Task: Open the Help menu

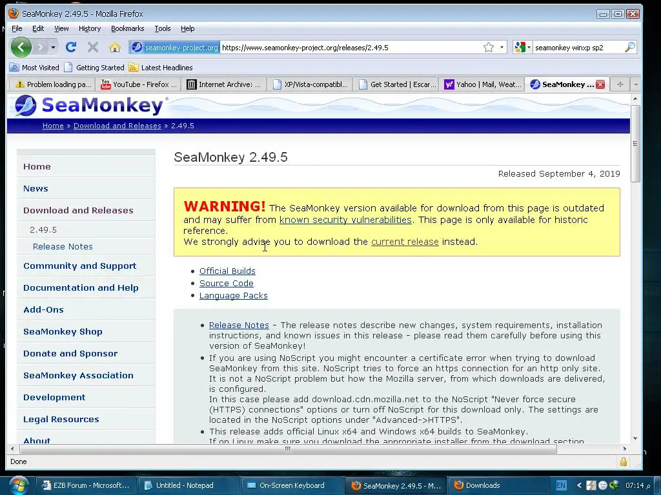Action: coord(188,28)
